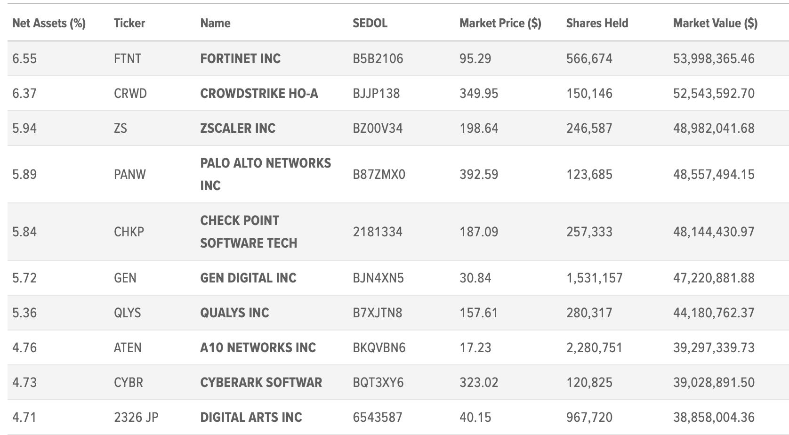Open the CROWDSTRIKE HO-A holding name
Viewport: 789px width, 435px height.
259,93
